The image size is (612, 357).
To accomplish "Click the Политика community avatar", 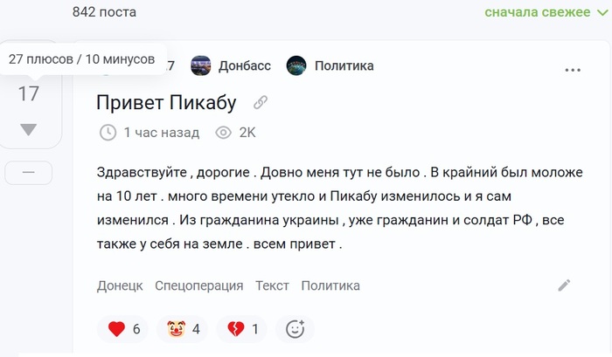I will pyautogui.click(x=297, y=65).
